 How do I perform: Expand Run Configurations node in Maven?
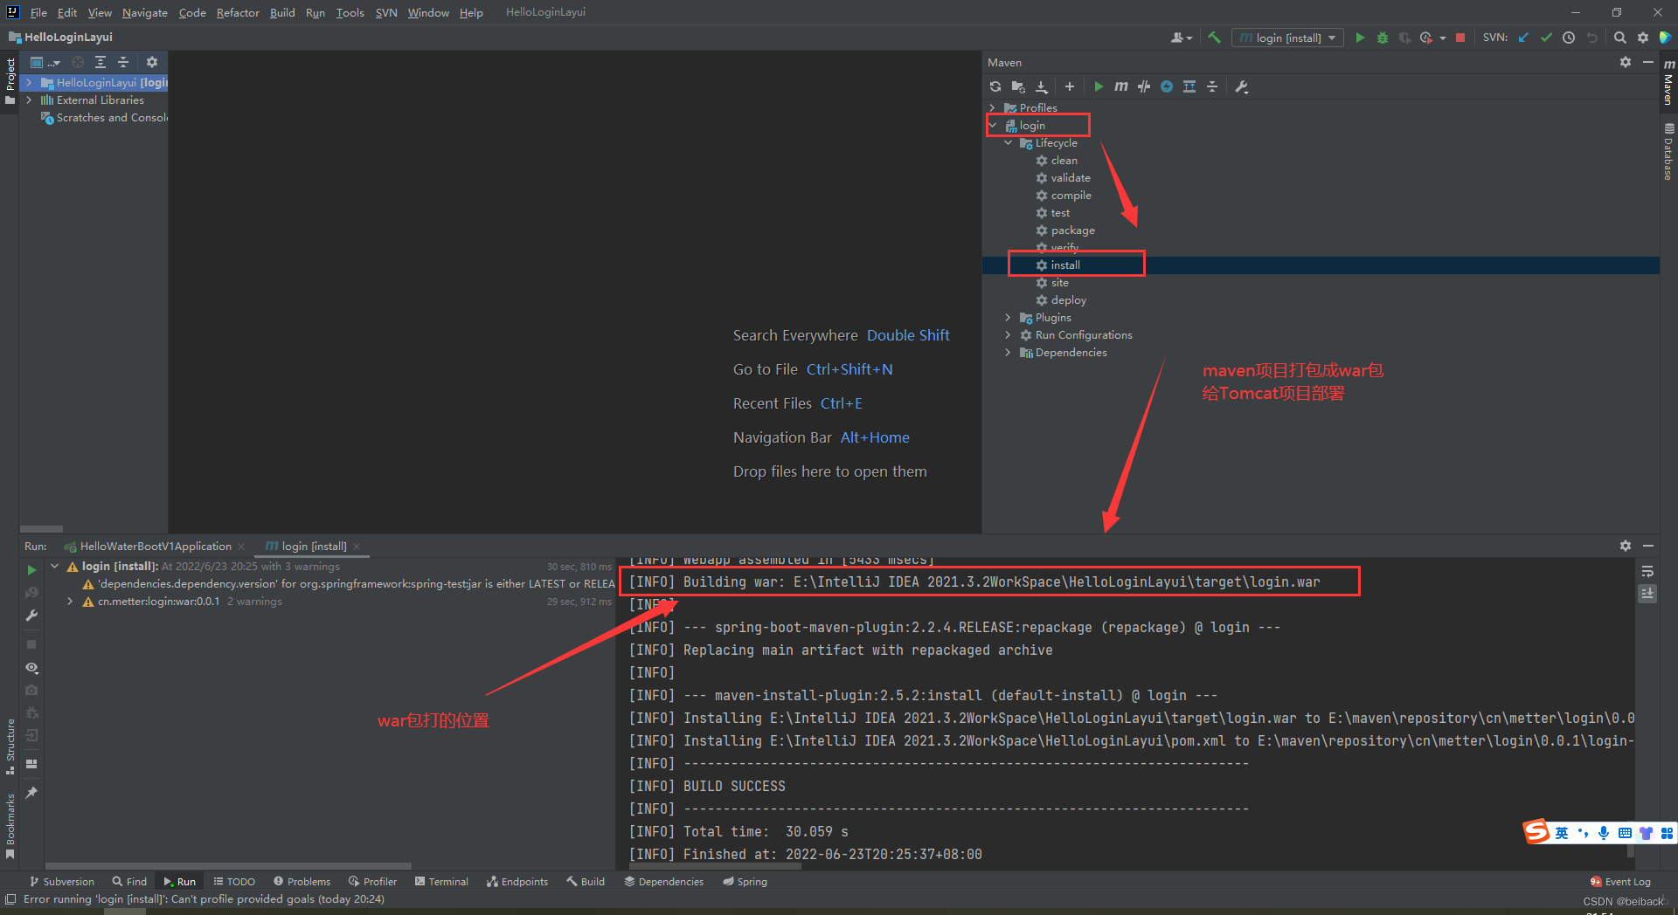pyautogui.click(x=1008, y=335)
